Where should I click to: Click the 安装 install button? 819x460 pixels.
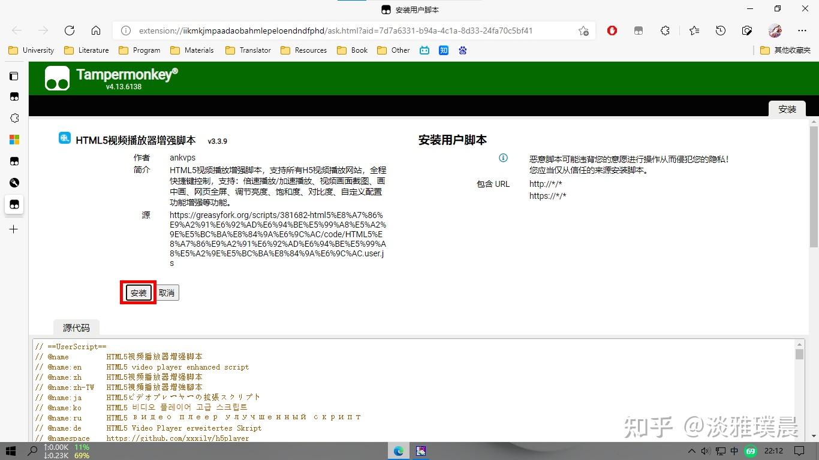137,293
